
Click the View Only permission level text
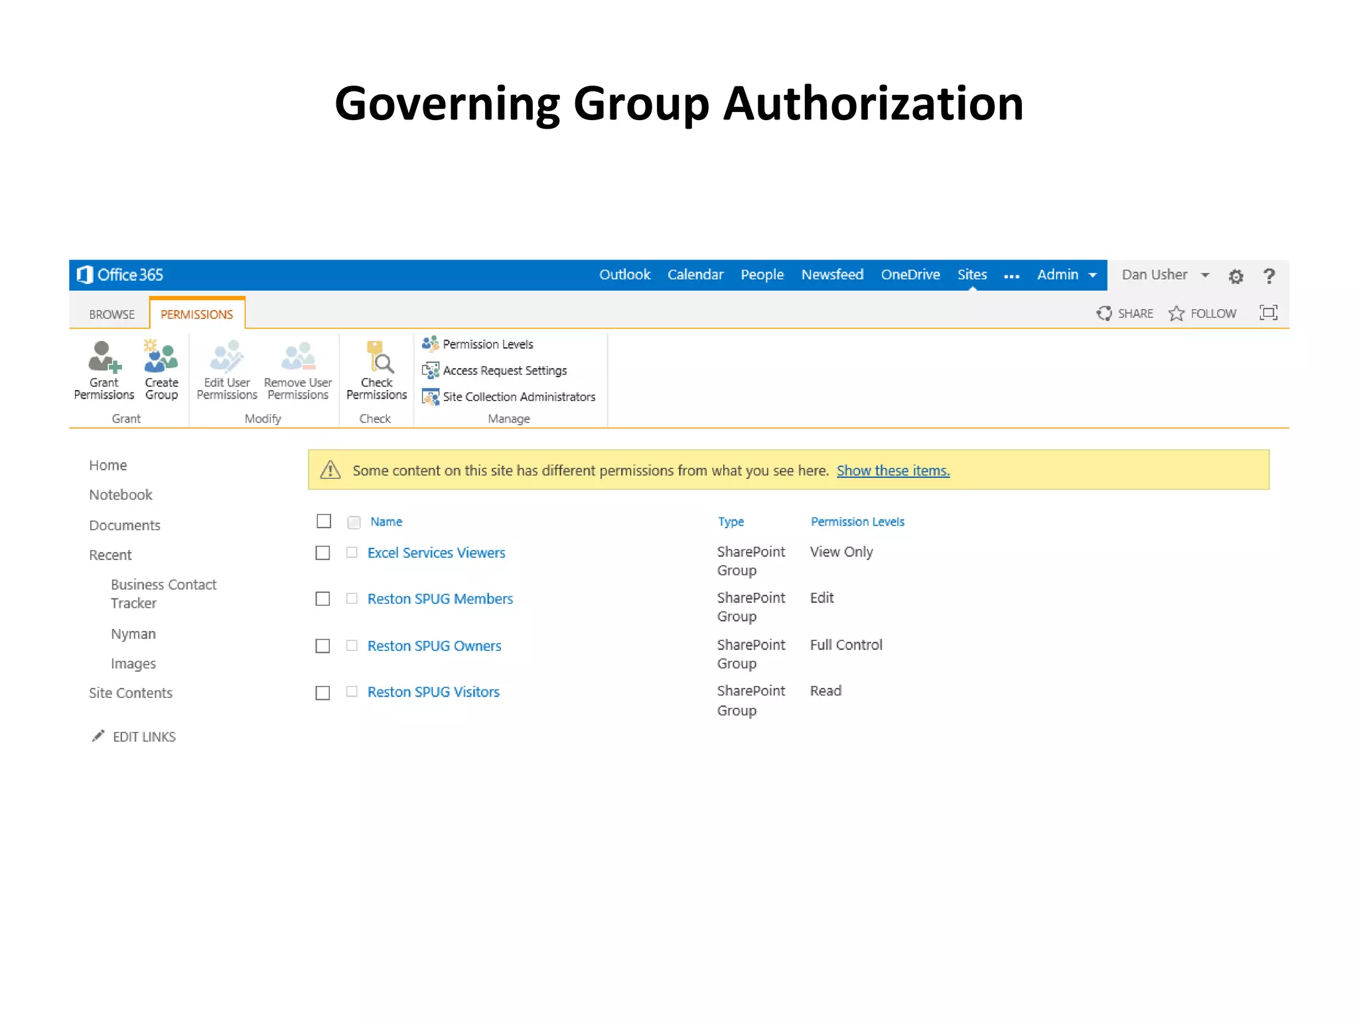(841, 552)
